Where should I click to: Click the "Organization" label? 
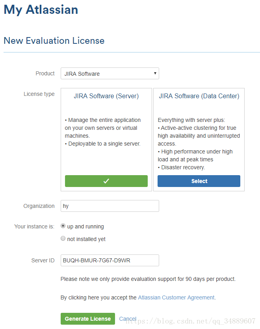(x=39, y=206)
